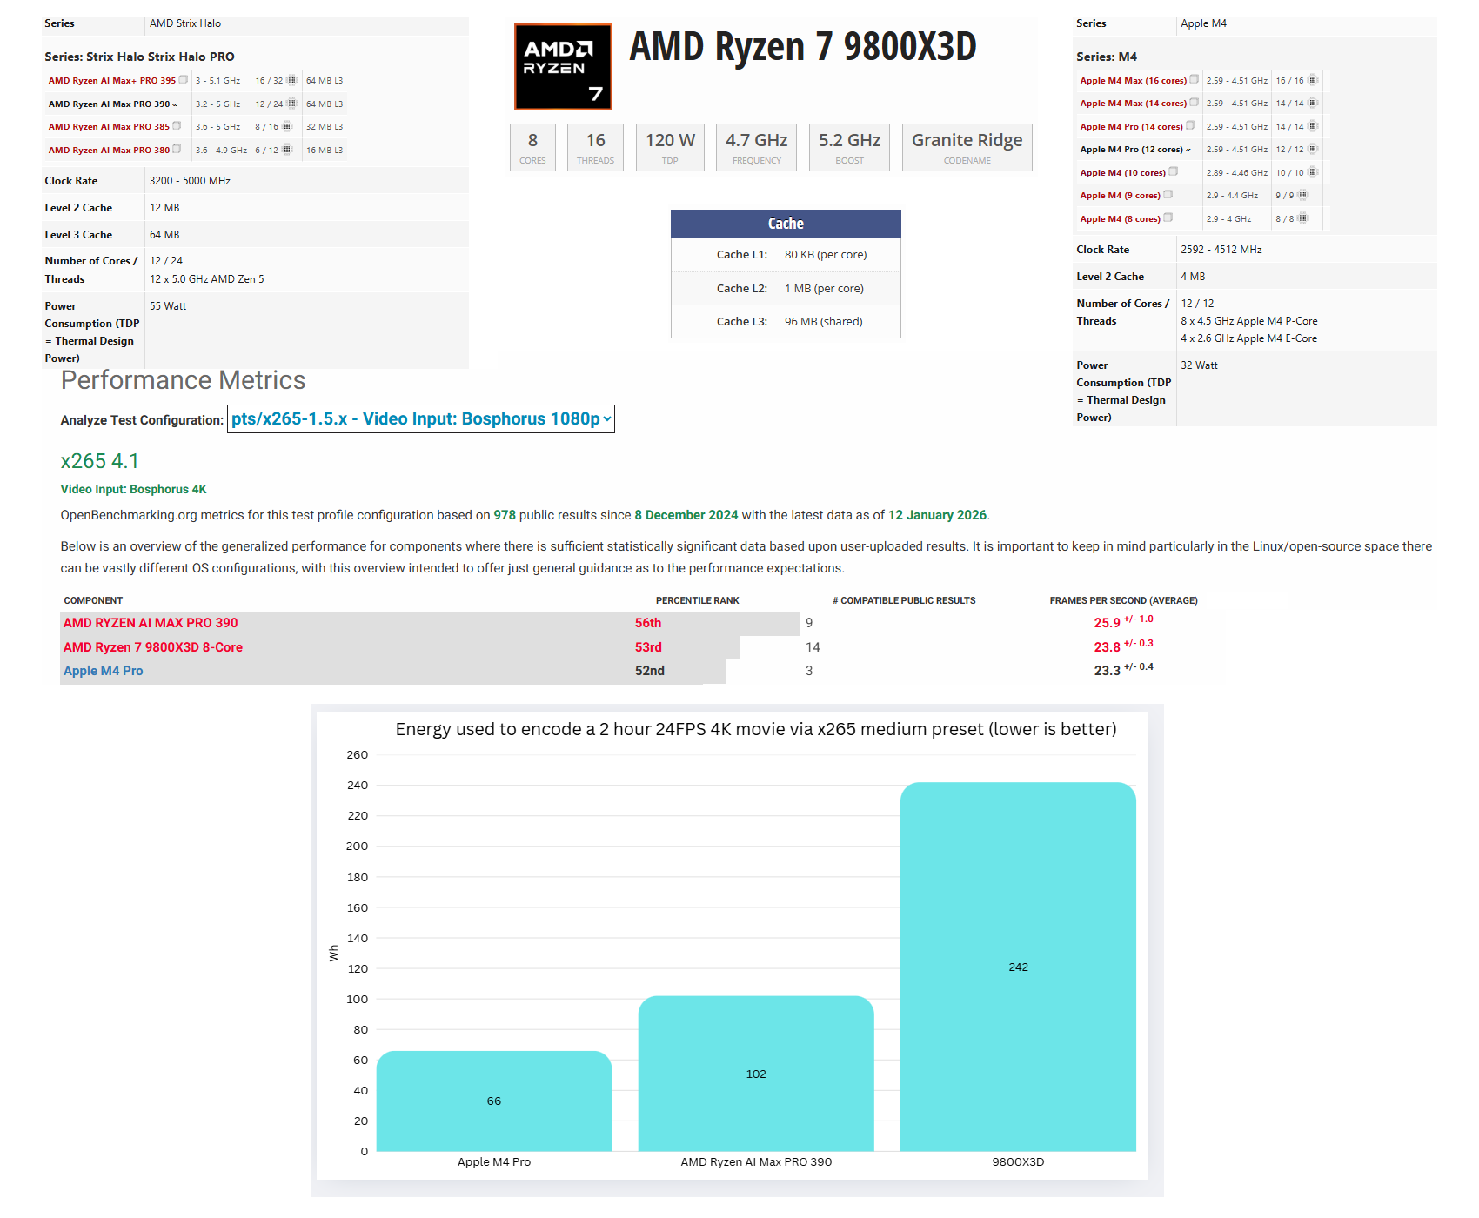
Task: Tick the checkbox beside AMD Ryzen AI Max PRO 380
Action: (177, 150)
